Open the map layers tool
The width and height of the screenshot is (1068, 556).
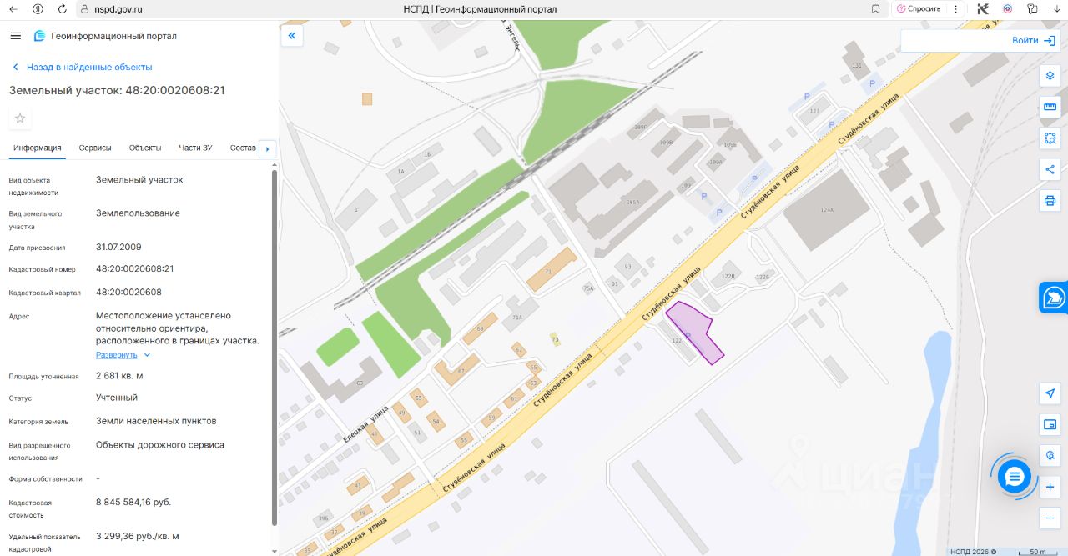tap(1050, 75)
